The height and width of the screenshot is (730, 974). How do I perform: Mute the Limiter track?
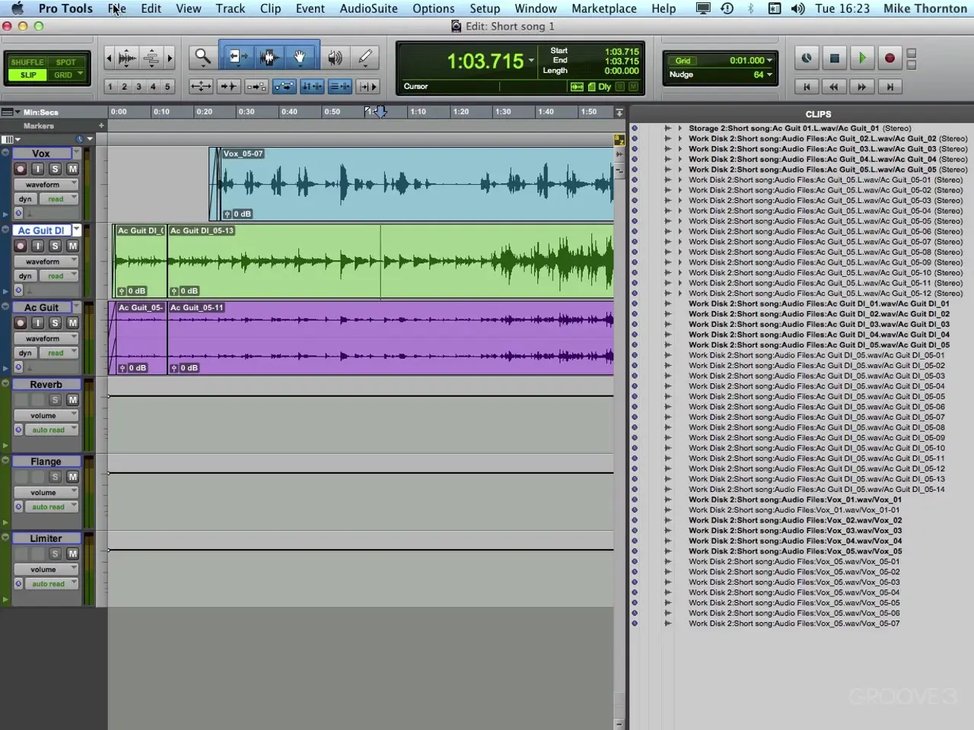point(72,554)
